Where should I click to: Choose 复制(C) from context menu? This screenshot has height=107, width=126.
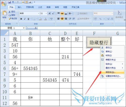click(x=112, y=51)
